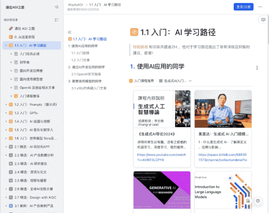Jump to outline item 3.1 a16z的典藏入门文章
The image size is (269, 213).
pyautogui.click(x=89, y=88)
